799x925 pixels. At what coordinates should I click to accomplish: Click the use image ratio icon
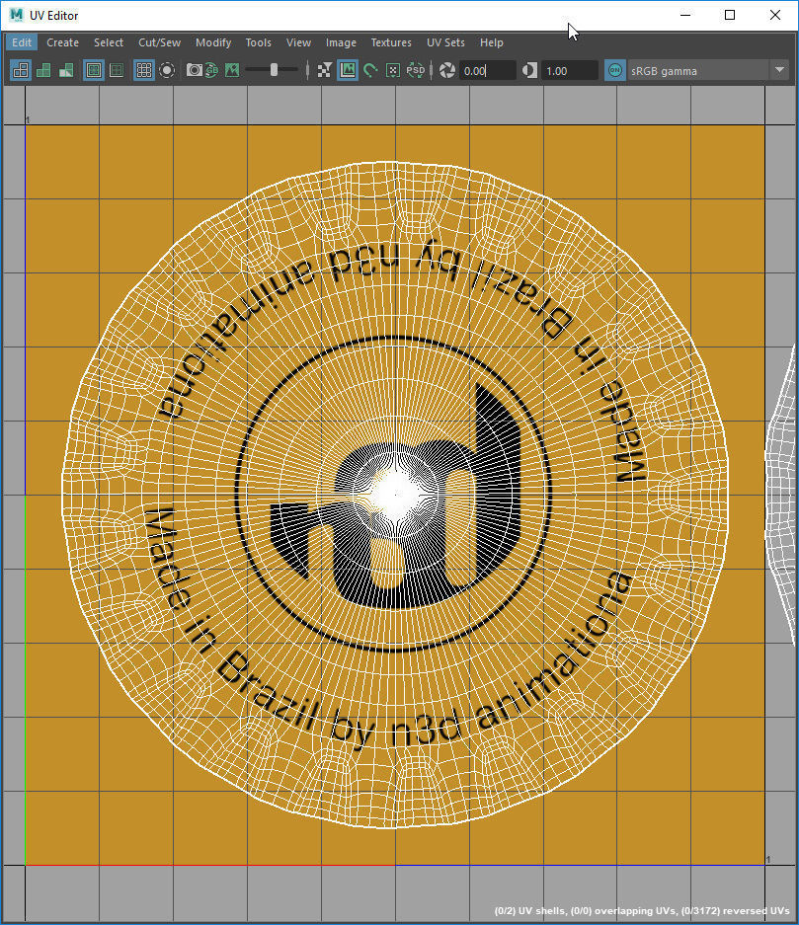[392, 71]
